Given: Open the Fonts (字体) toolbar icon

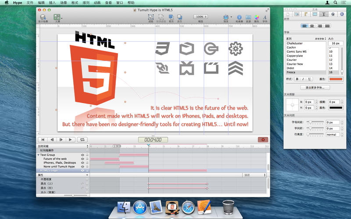Looking at the screenshot, I should coord(265,17).
